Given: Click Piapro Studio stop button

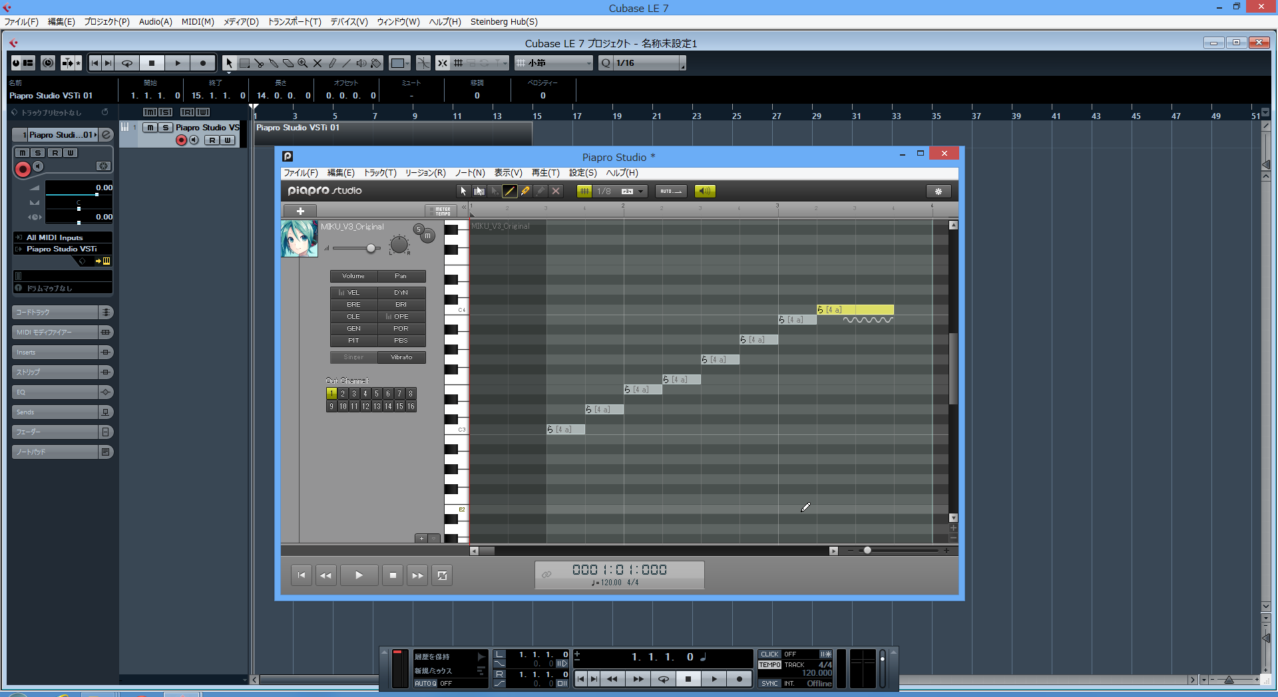Looking at the screenshot, I should tap(393, 575).
